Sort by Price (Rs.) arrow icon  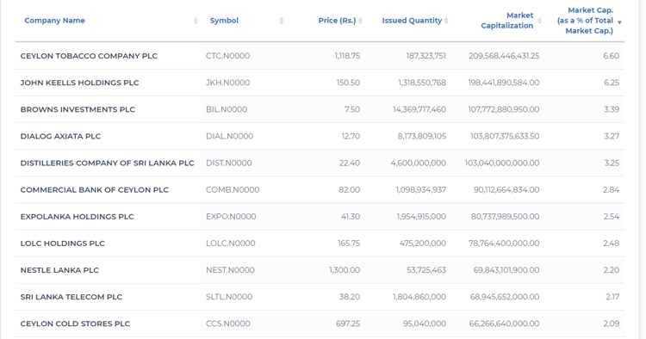click(361, 21)
